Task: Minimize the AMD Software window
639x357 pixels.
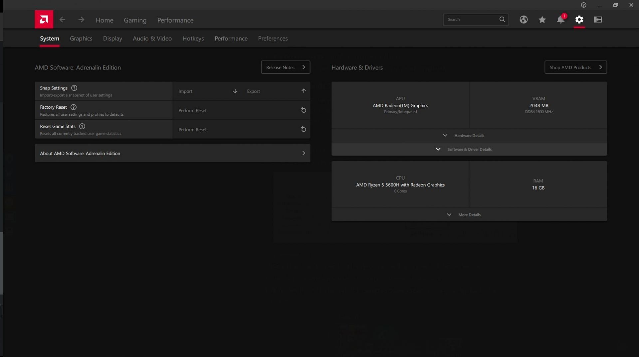Action: coord(599,5)
